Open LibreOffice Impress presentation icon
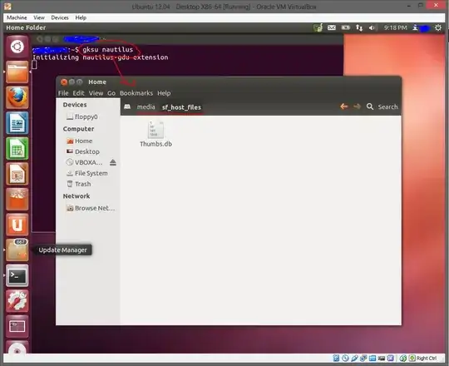449x366 pixels. (17, 174)
